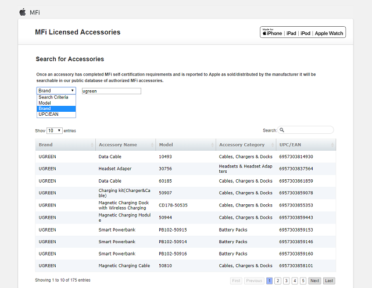Click the Next pagination button
372x288 pixels.
[x=314, y=280]
